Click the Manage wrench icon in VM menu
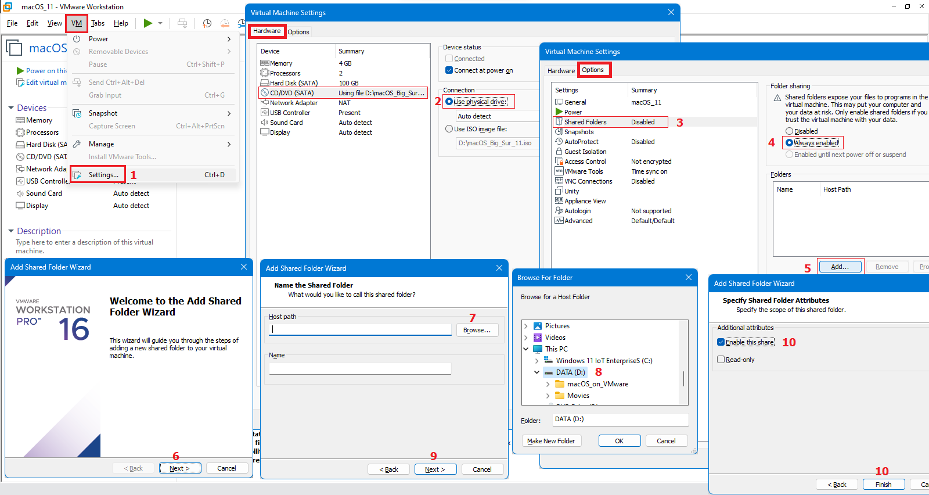 (77, 144)
